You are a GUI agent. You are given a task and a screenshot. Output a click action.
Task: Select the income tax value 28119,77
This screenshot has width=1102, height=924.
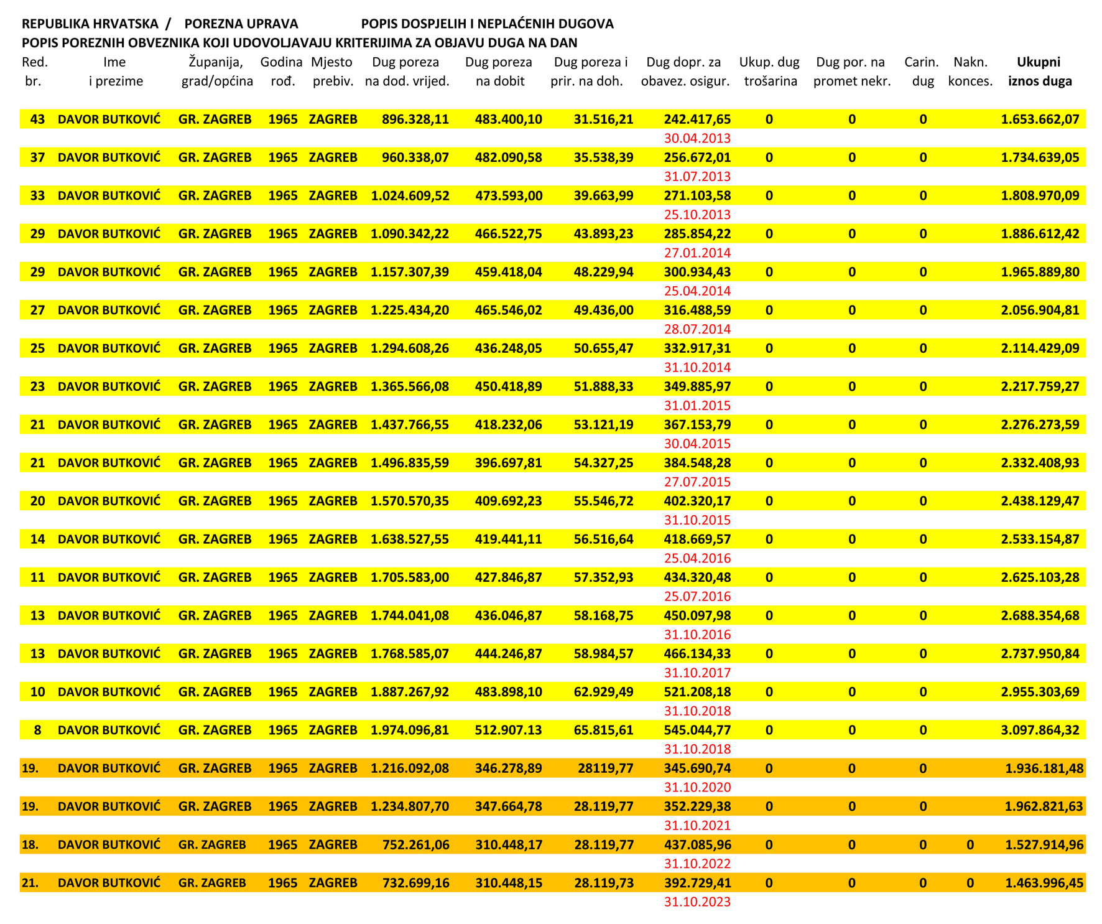pos(605,768)
